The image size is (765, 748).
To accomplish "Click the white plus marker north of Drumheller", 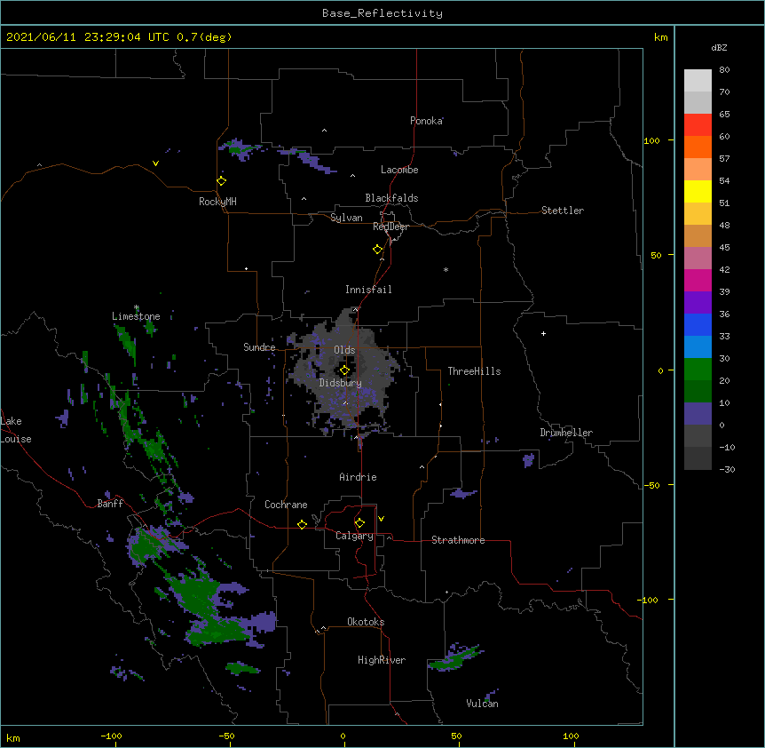I will [543, 333].
